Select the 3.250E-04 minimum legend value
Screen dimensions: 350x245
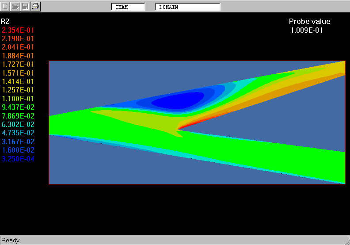pos(18,159)
